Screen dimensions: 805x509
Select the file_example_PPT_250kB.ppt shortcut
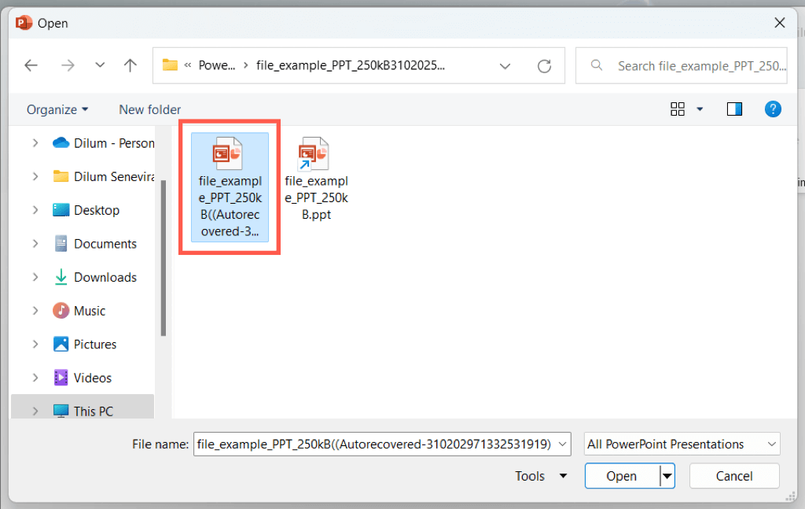click(316, 179)
